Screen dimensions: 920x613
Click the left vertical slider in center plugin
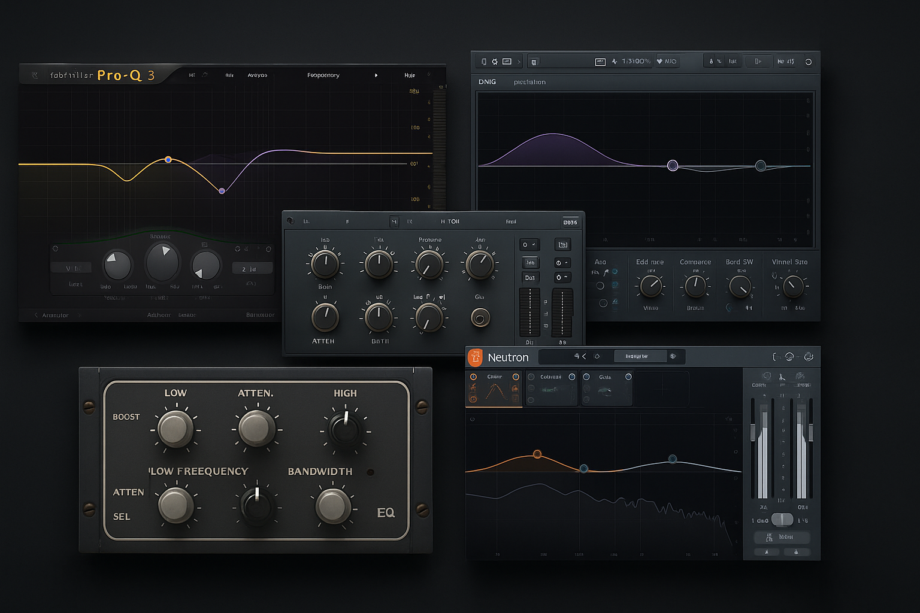[x=529, y=312]
